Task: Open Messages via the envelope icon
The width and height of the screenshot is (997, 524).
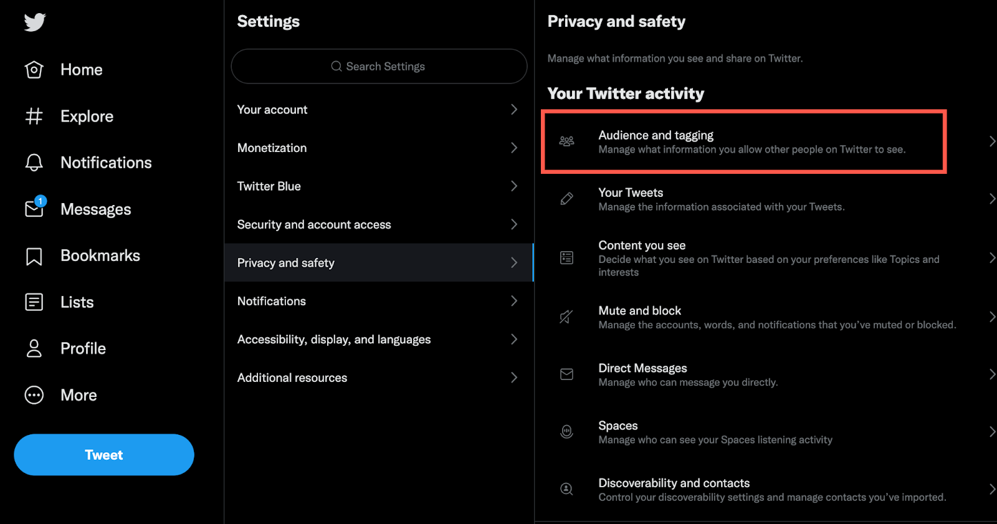Action: point(34,209)
